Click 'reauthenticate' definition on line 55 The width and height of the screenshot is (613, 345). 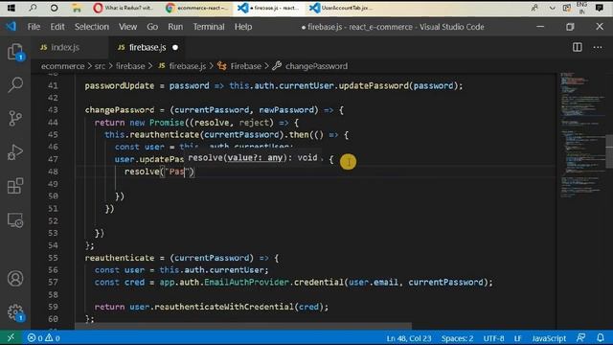(x=119, y=258)
